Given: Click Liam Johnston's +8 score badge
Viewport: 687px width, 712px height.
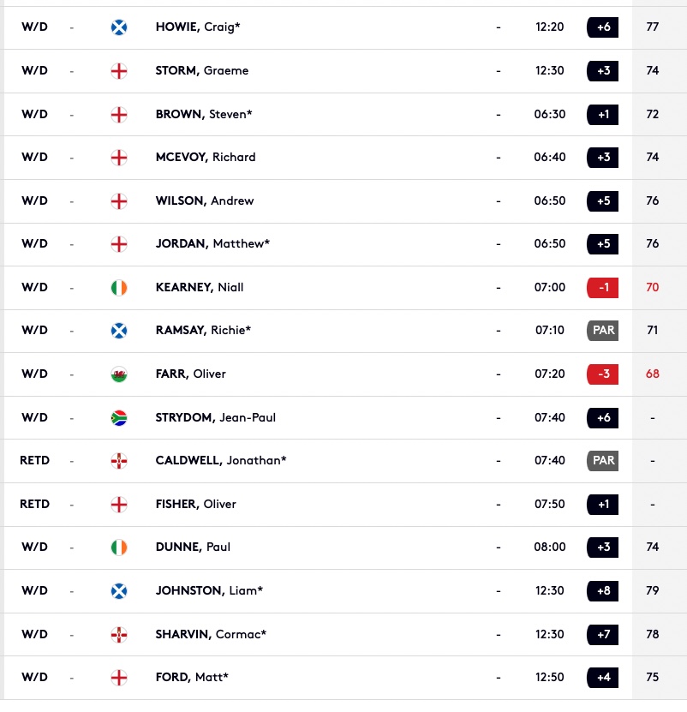Looking at the screenshot, I should click(602, 590).
